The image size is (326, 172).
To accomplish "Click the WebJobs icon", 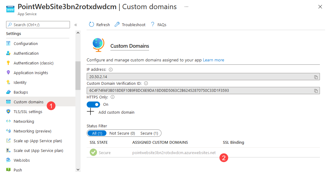I will tap(8, 160).
